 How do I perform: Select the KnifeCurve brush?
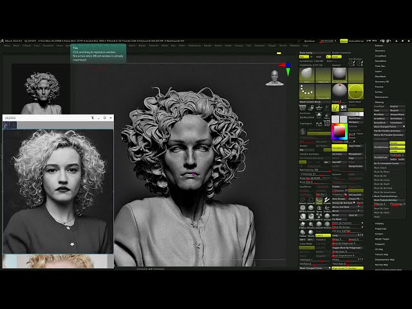pyautogui.click(x=327, y=209)
